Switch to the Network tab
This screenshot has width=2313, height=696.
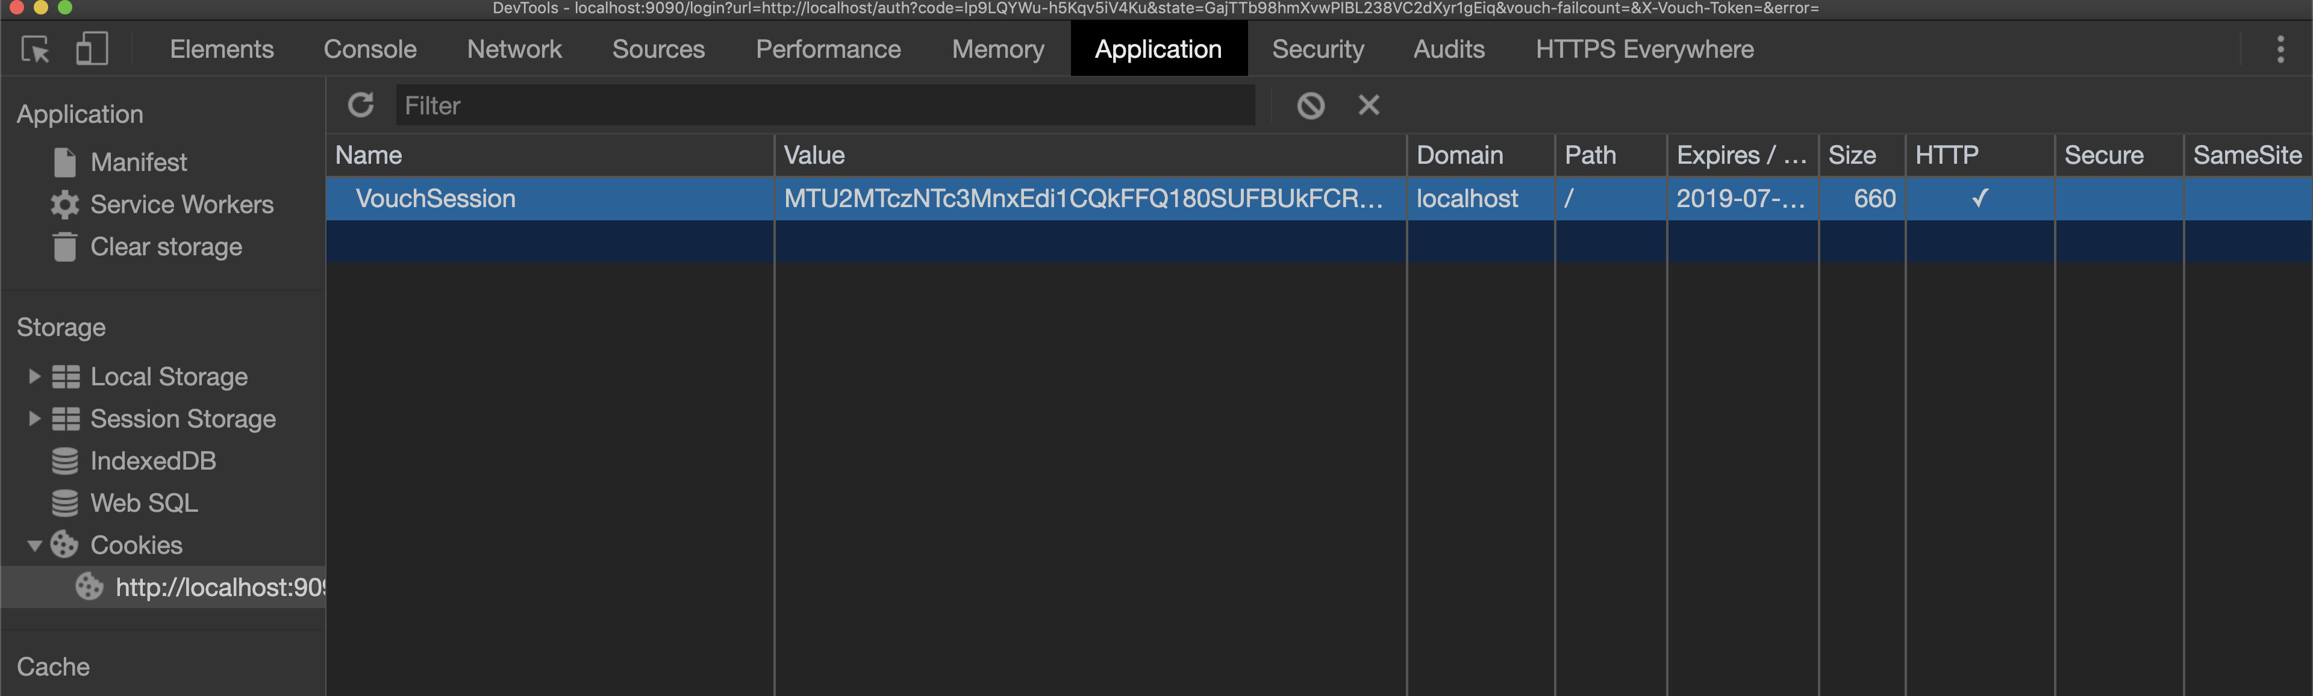514,49
